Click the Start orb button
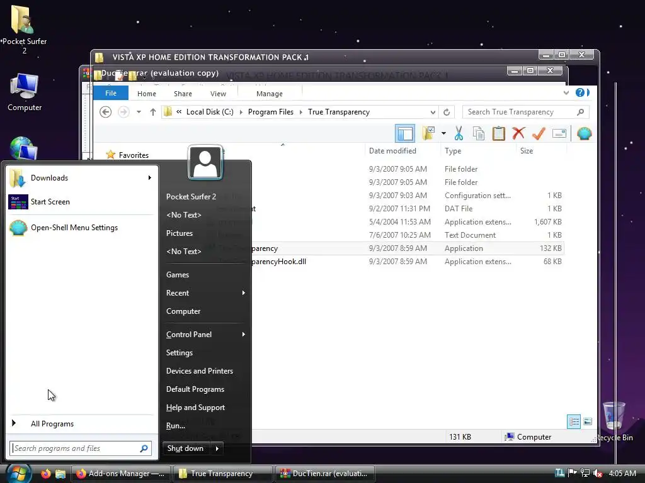Image resolution: width=645 pixels, height=483 pixels. click(x=18, y=474)
